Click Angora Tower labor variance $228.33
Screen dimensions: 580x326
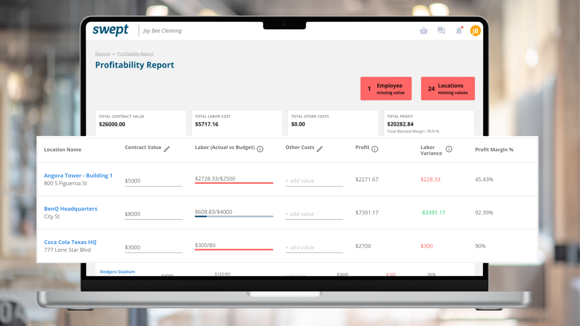430,180
